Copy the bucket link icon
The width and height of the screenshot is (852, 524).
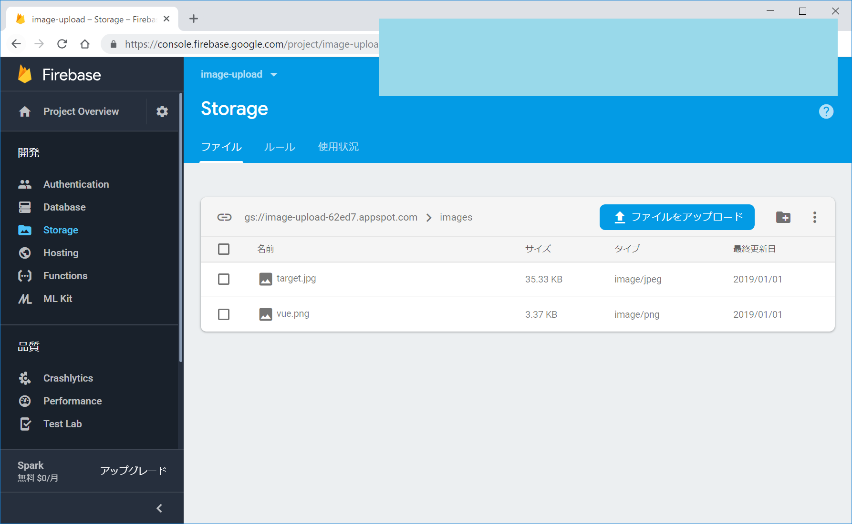(x=224, y=217)
